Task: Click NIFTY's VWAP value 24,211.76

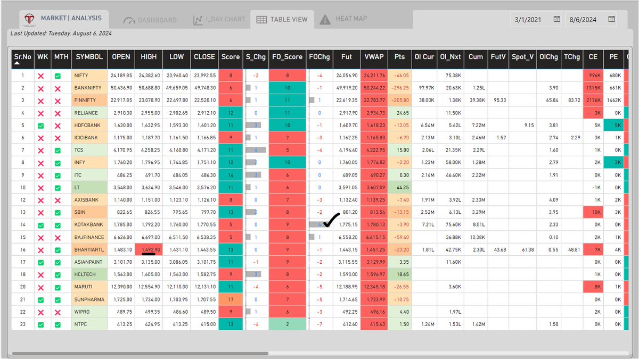Action: pyautogui.click(x=373, y=76)
